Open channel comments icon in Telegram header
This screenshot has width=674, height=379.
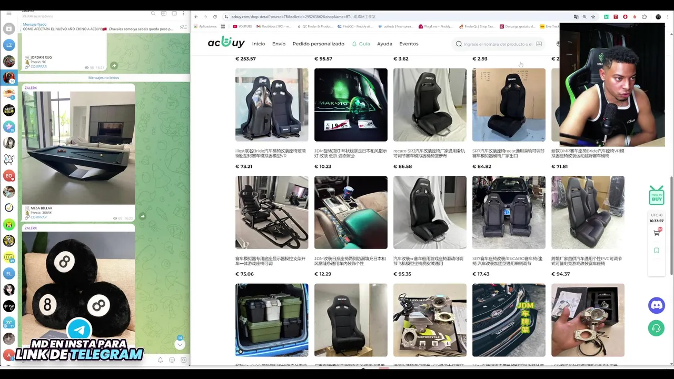click(x=164, y=13)
